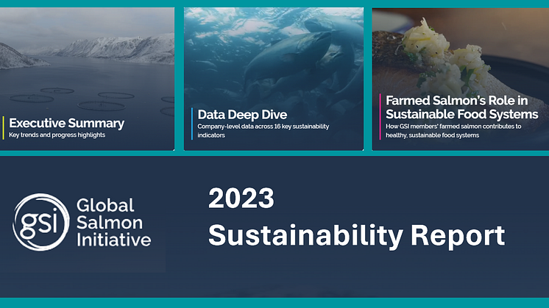Select Farmed Salmon's Role in Sustainable Food Systems
Image resolution: width=549 pixels, height=308 pixels.
tap(461, 107)
